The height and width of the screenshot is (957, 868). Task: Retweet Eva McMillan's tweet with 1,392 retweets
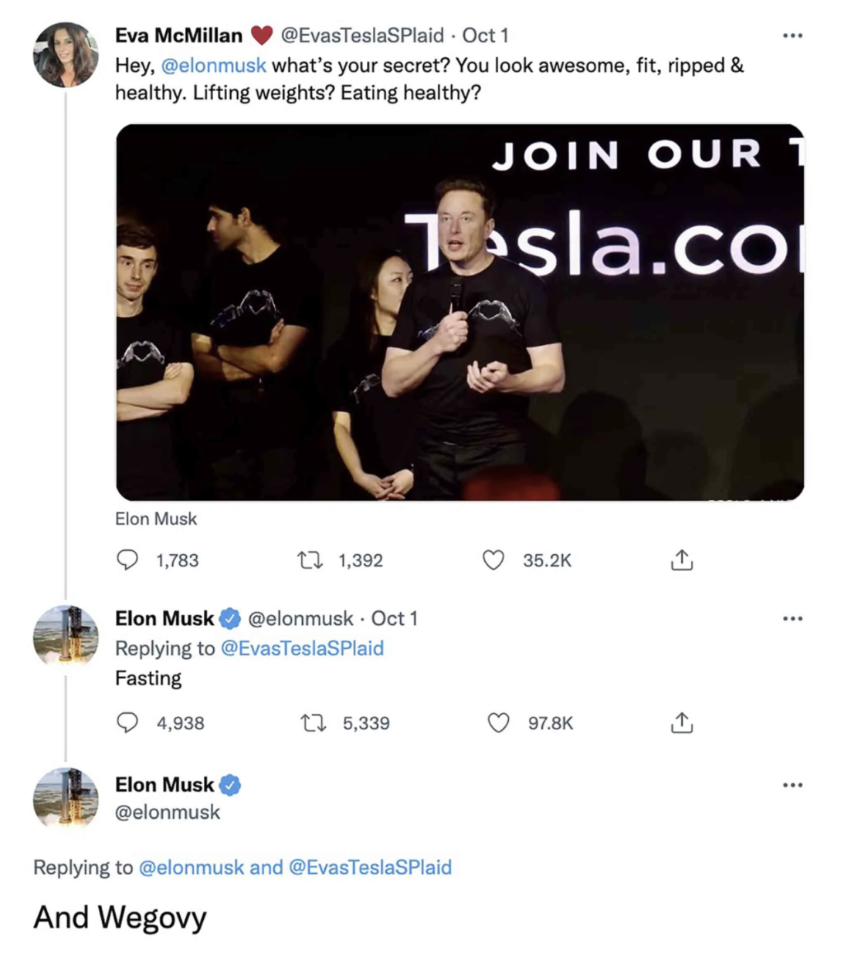310,560
